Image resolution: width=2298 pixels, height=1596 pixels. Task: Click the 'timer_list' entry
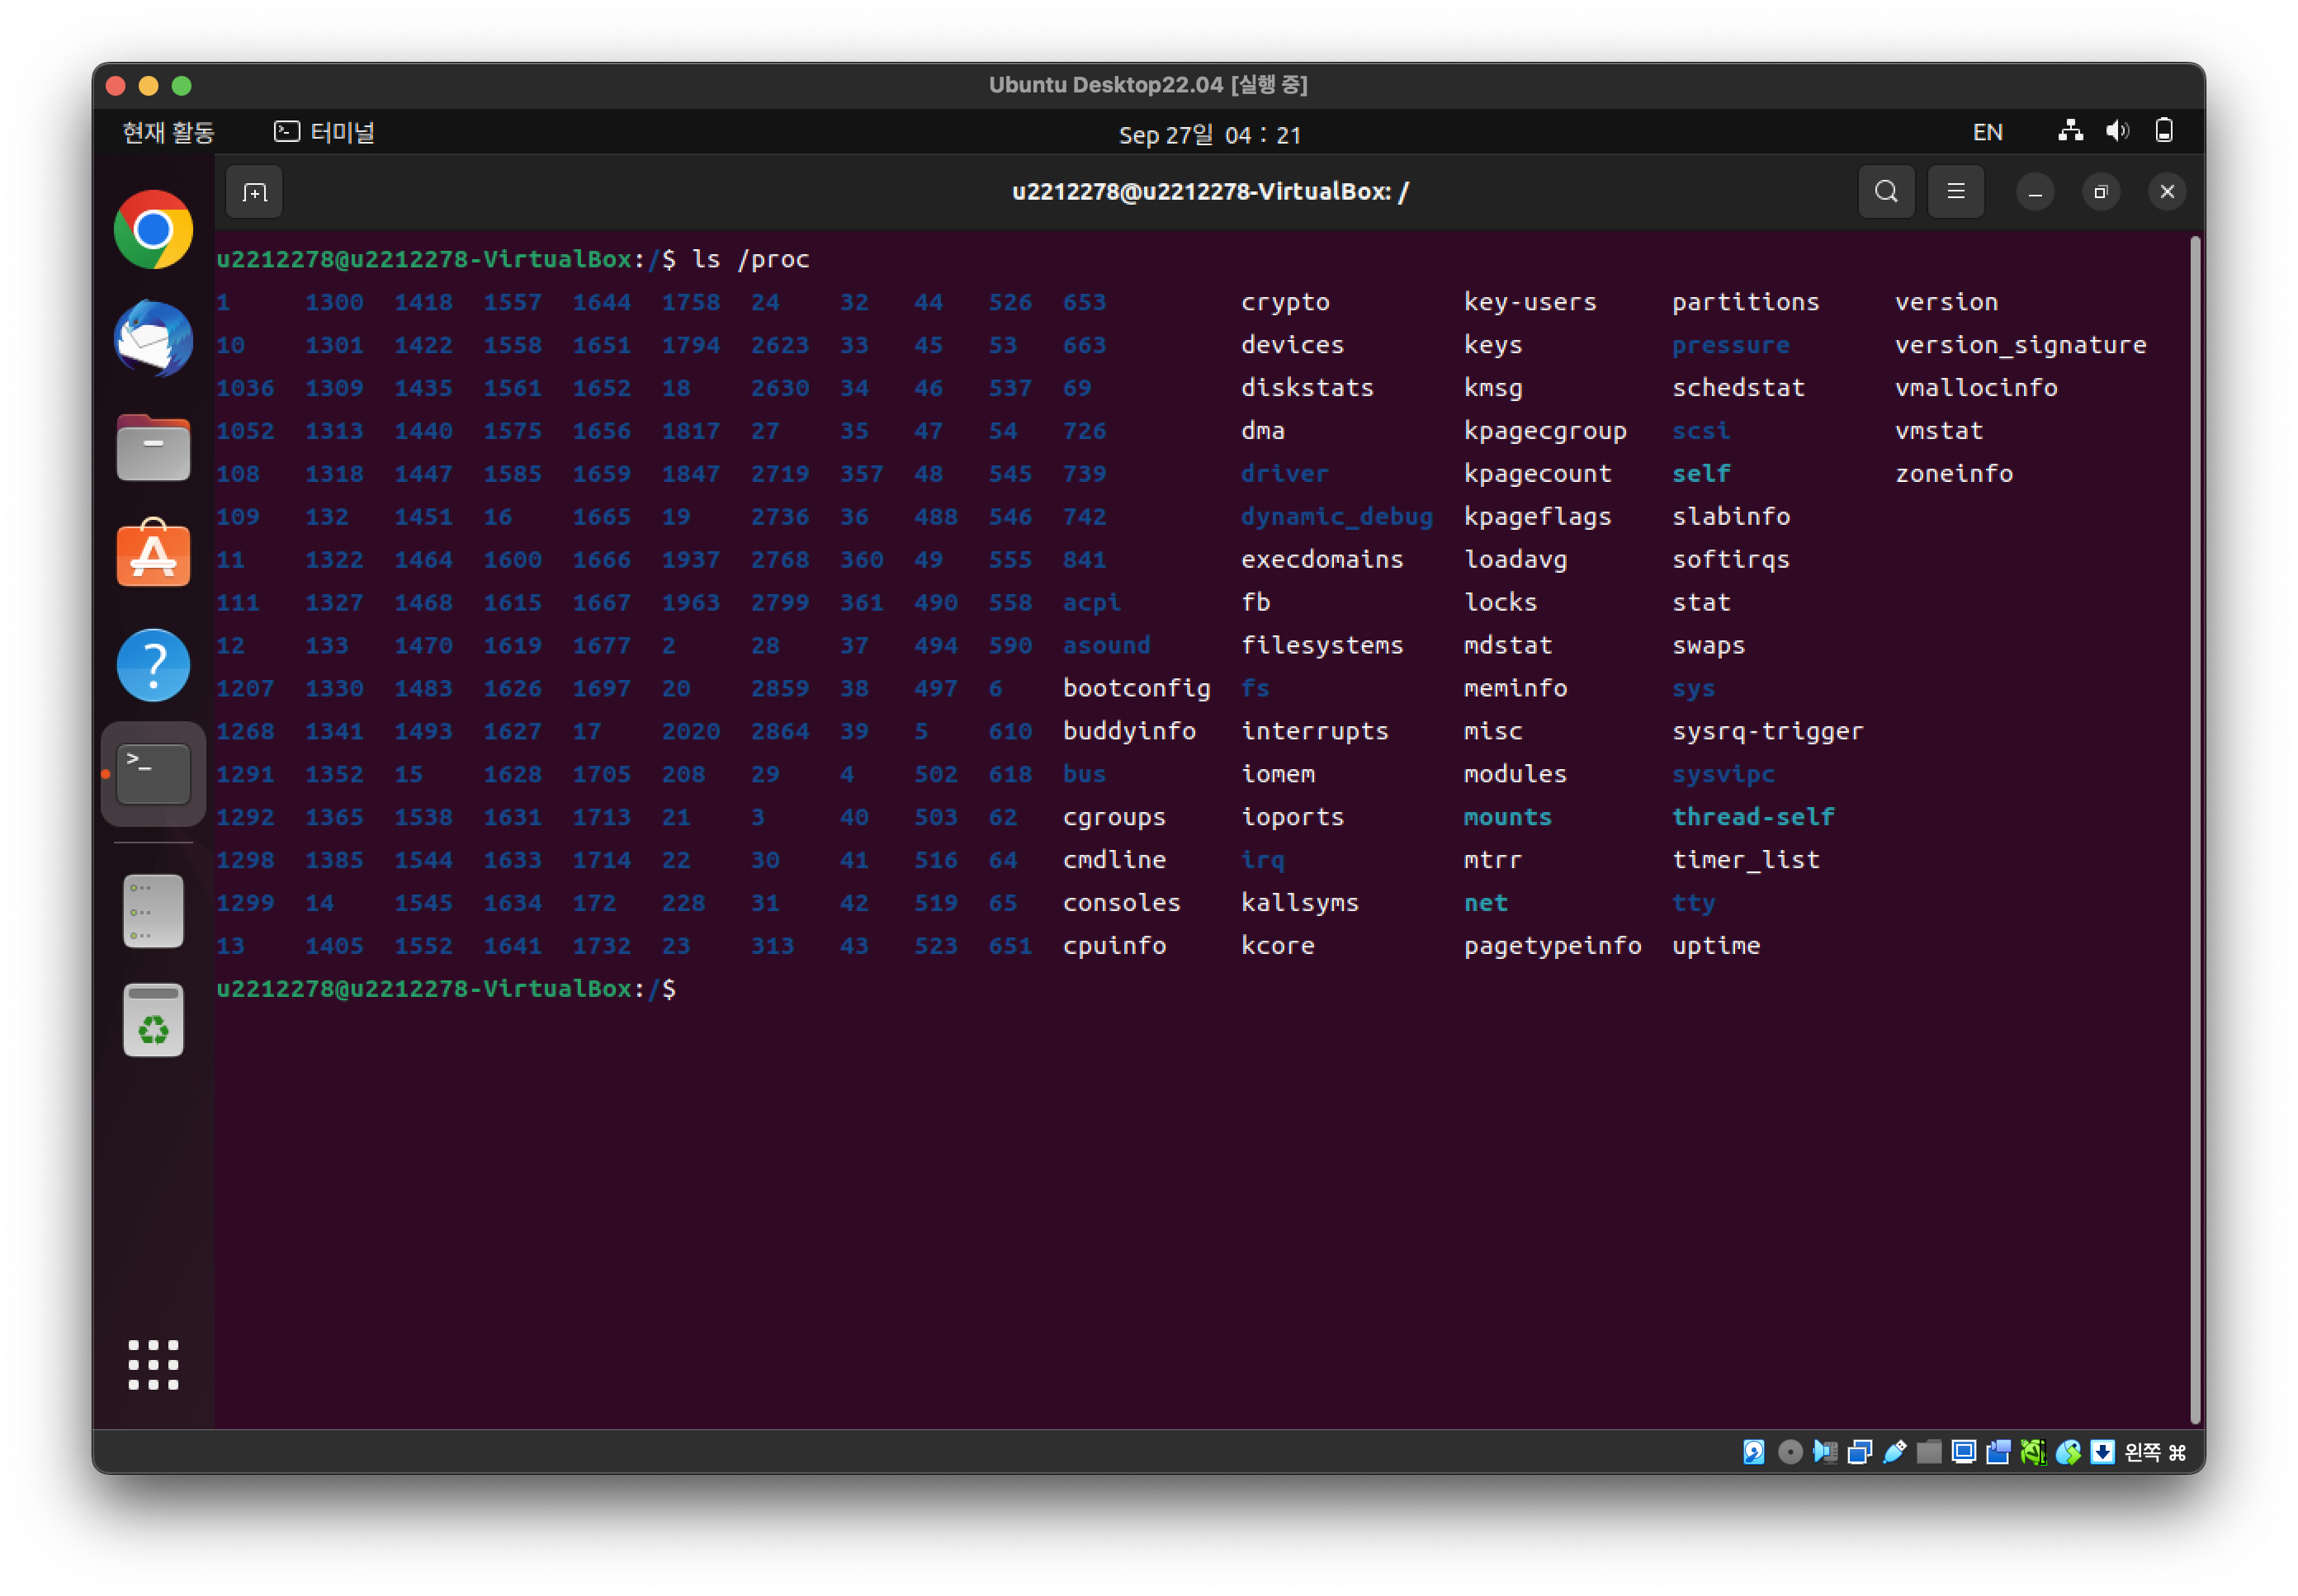(x=1745, y=860)
